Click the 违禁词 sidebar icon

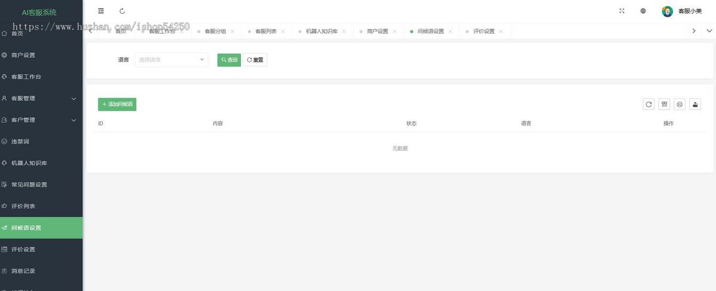4,142
